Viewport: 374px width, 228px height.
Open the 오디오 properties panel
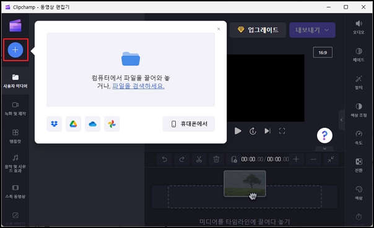tap(359, 27)
